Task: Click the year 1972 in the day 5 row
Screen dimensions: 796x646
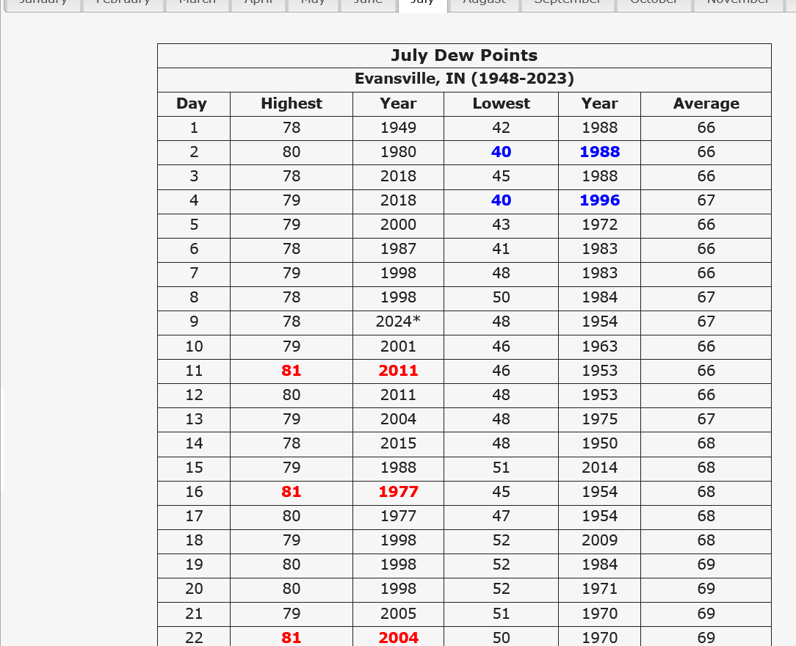Action: (599, 225)
